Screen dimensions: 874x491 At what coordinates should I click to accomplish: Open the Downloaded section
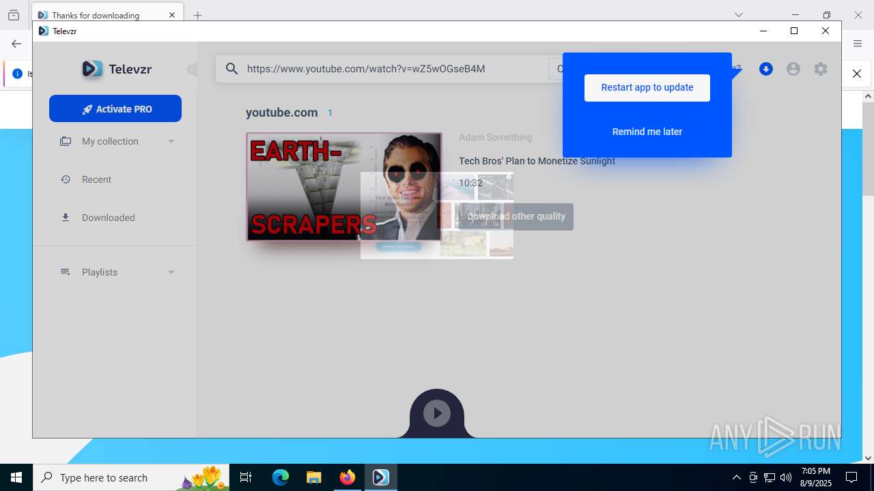click(108, 218)
